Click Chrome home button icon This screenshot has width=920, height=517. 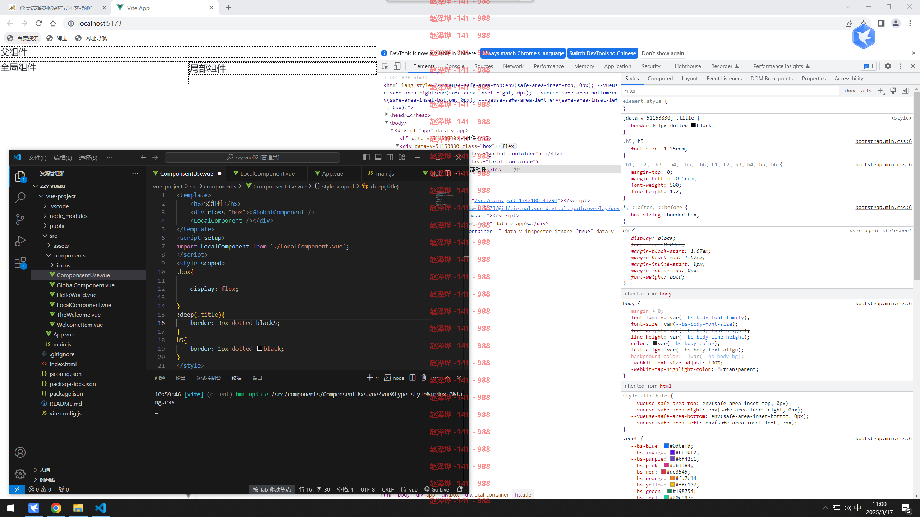coord(53,23)
